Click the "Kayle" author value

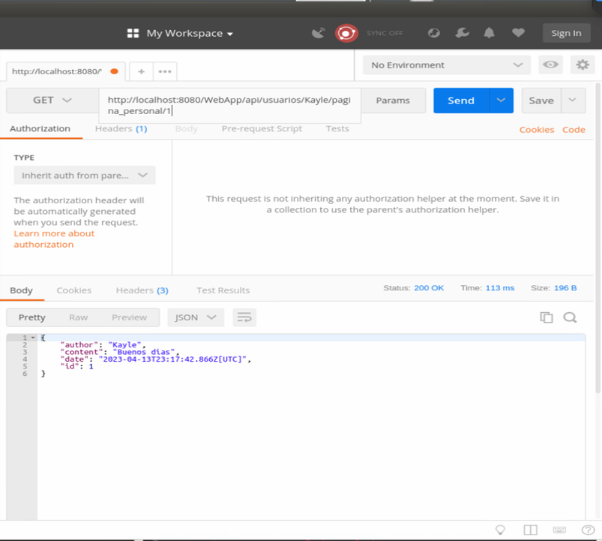point(124,344)
